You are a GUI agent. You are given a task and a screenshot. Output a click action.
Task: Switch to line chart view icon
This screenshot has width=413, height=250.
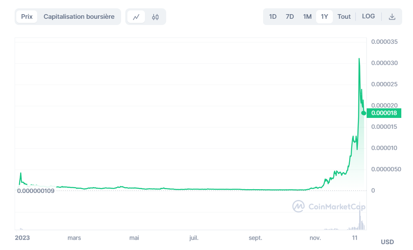click(x=136, y=17)
